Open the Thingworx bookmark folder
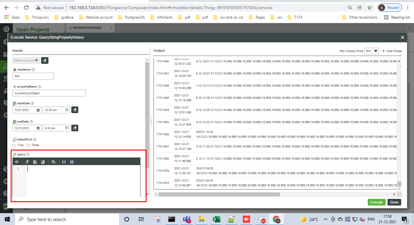The height and width of the screenshot is (225, 414). pos(37,17)
